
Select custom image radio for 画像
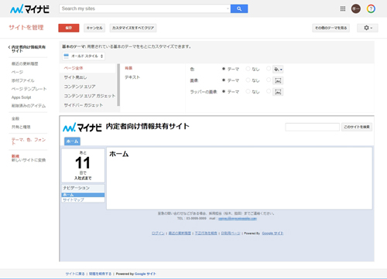269,80
